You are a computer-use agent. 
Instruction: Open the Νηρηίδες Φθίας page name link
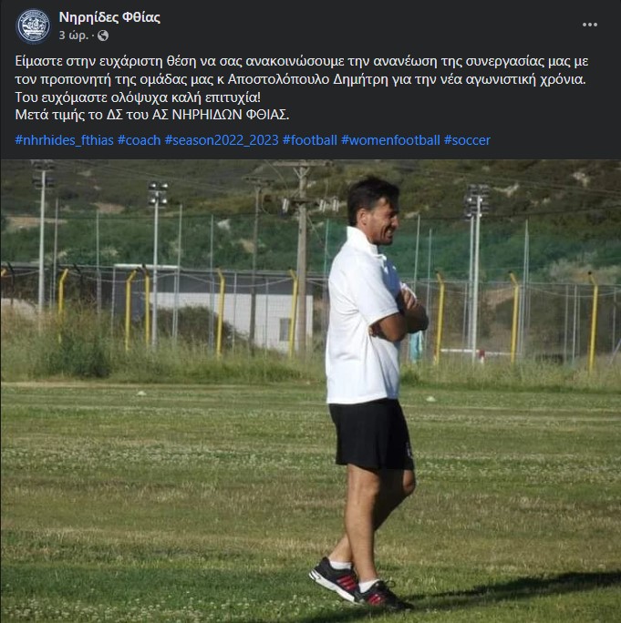tap(109, 17)
